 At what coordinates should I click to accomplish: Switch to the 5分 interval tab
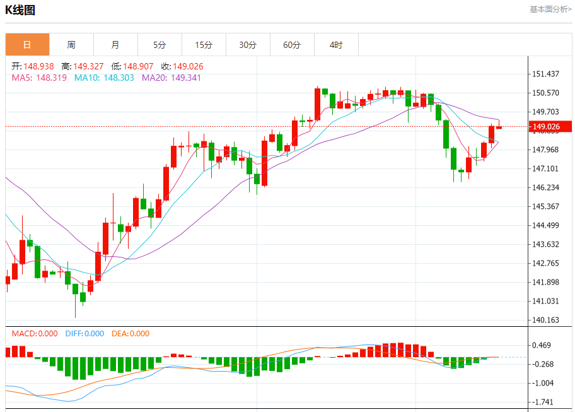tap(160, 45)
